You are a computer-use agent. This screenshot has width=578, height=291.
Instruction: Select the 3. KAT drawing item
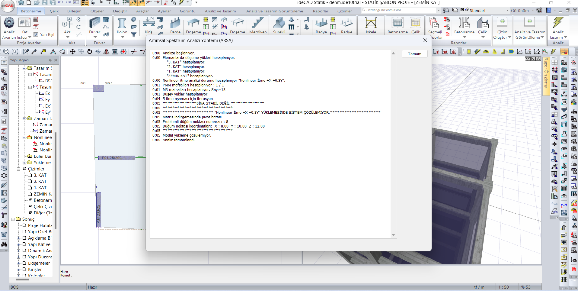point(40,175)
